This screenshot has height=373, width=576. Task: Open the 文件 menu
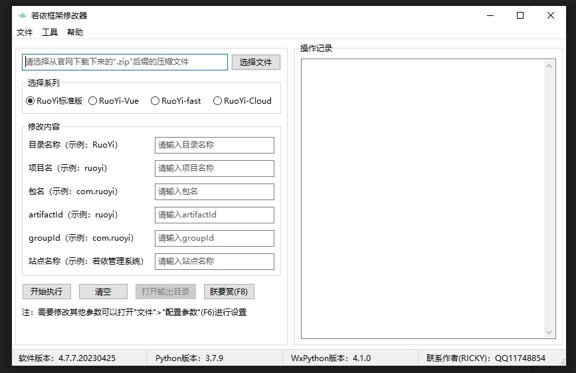(25, 33)
